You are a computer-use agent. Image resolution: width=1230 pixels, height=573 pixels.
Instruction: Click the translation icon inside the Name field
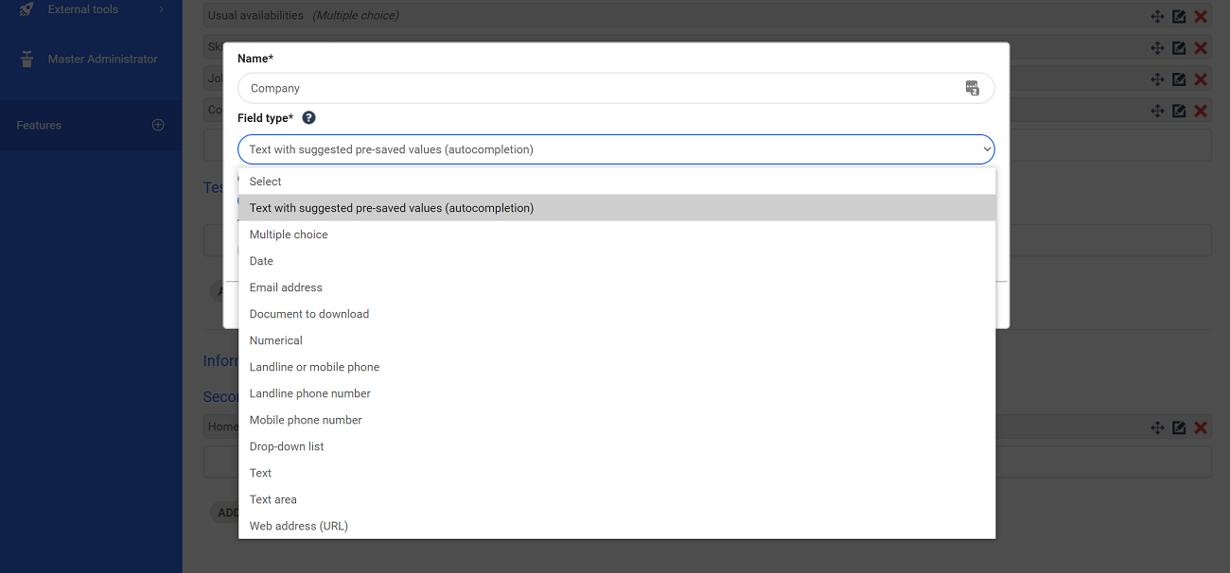coord(973,87)
